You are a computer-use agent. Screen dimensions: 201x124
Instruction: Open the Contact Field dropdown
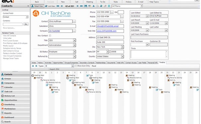tap(27, 17)
